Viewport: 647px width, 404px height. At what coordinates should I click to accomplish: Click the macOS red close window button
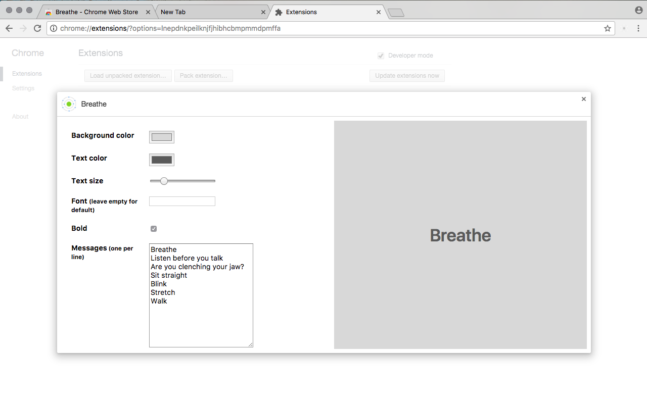point(9,10)
